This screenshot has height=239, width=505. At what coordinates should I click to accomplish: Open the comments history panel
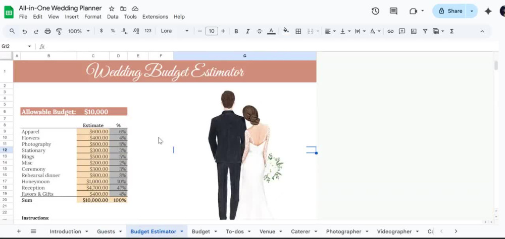393,11
